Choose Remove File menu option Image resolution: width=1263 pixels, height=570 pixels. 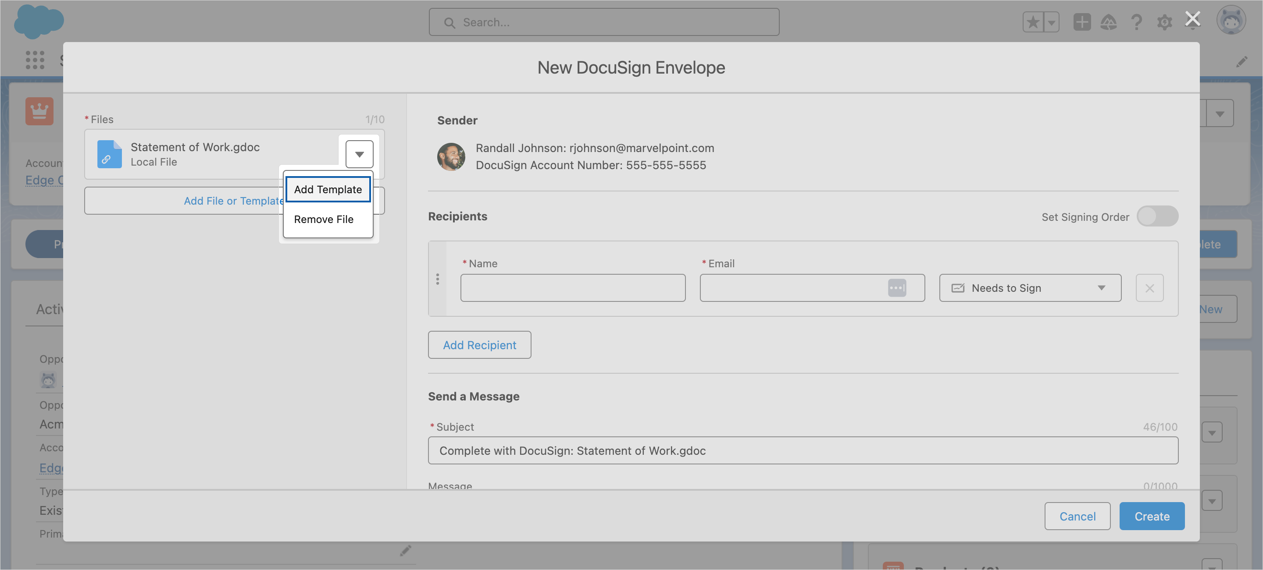(x=324, y=220)
